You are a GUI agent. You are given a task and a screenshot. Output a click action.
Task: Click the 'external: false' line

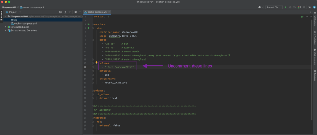[x=110, y=126]
